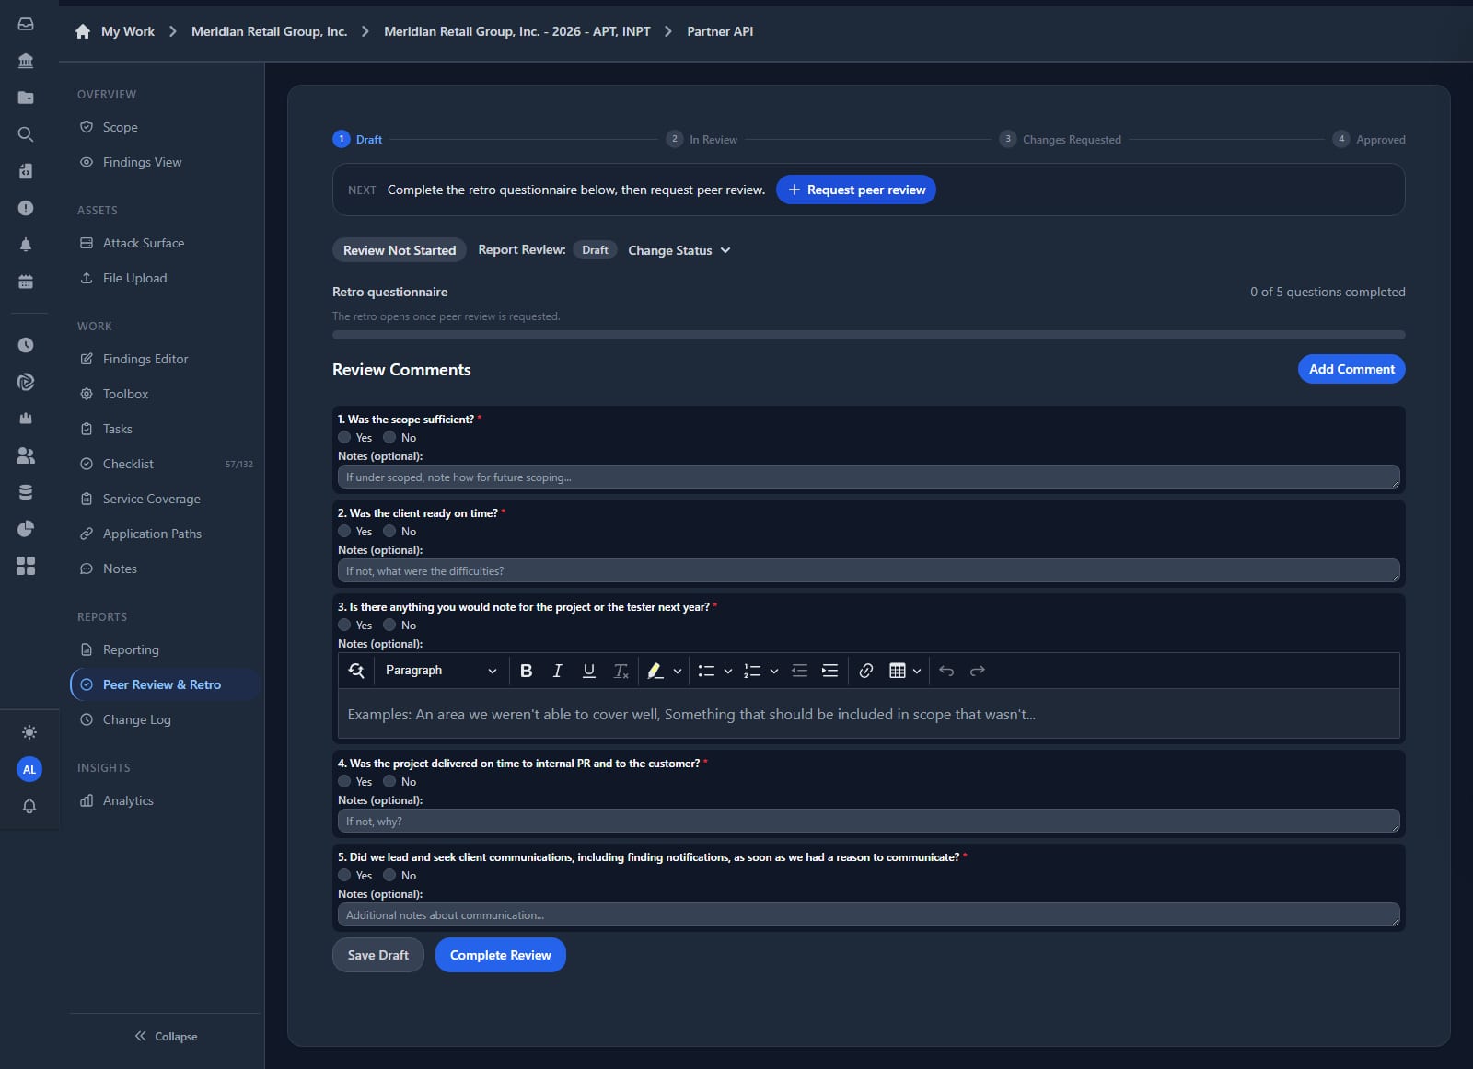
Task: Click the 'If not, why?' notes field
Action: click(x=868, y=821)
